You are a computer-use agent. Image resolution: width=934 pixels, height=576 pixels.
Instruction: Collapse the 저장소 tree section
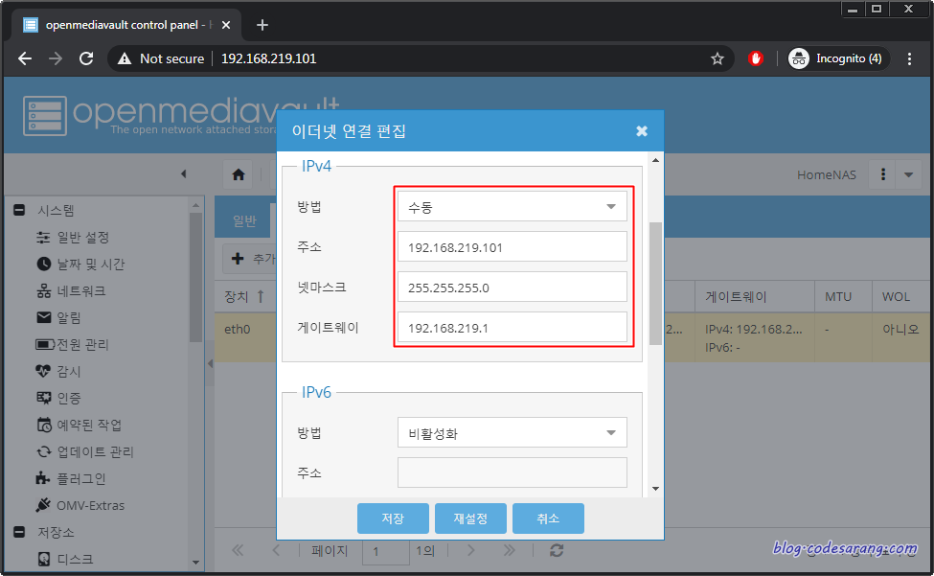click(x=20, y=532)
